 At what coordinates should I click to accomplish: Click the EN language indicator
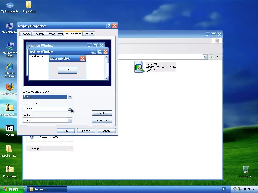pyautogui.click(x=223, y=189)
